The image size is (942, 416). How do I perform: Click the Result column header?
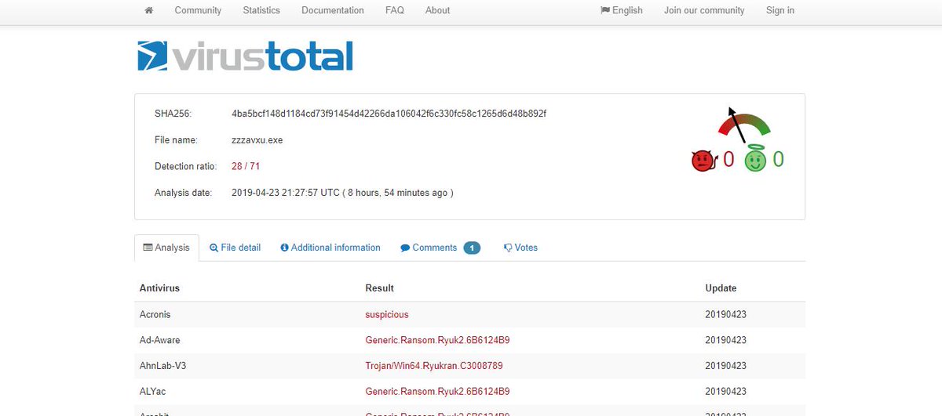380,288
